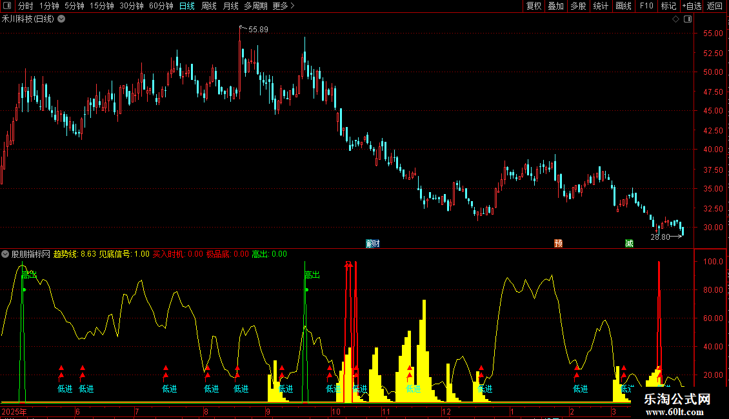The height and width of the screenshot is (419, 729).
Task: Click the 30.00 price axis label
Action: pos(713,228)
